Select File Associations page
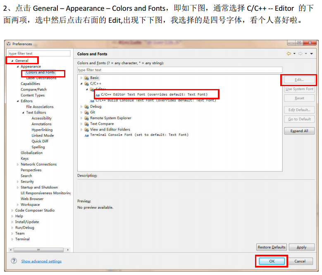 (40, 107)
